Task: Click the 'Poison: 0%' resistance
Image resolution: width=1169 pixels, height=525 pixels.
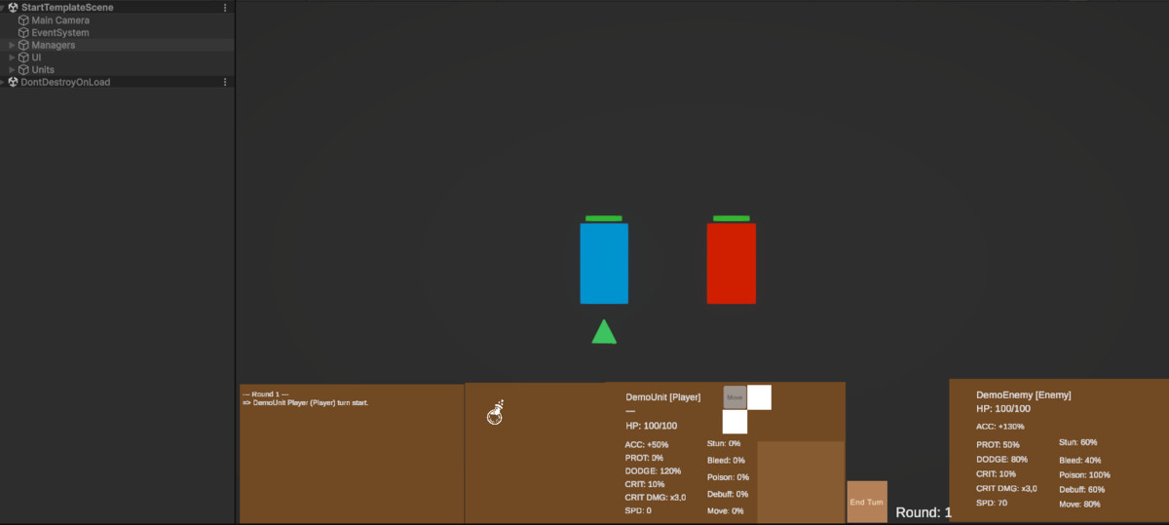Action: (728, 477)
